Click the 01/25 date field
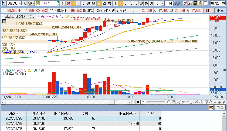 215,3
